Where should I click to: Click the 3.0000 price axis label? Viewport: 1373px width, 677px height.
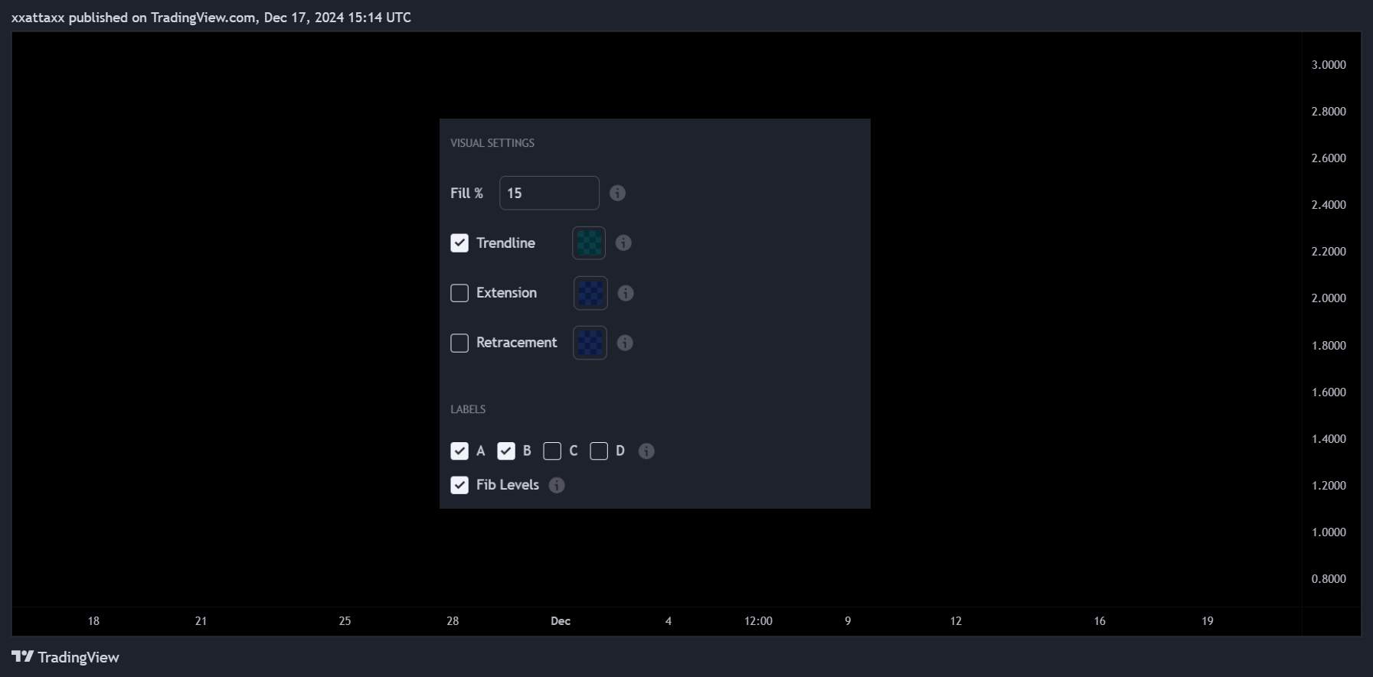1329,65
